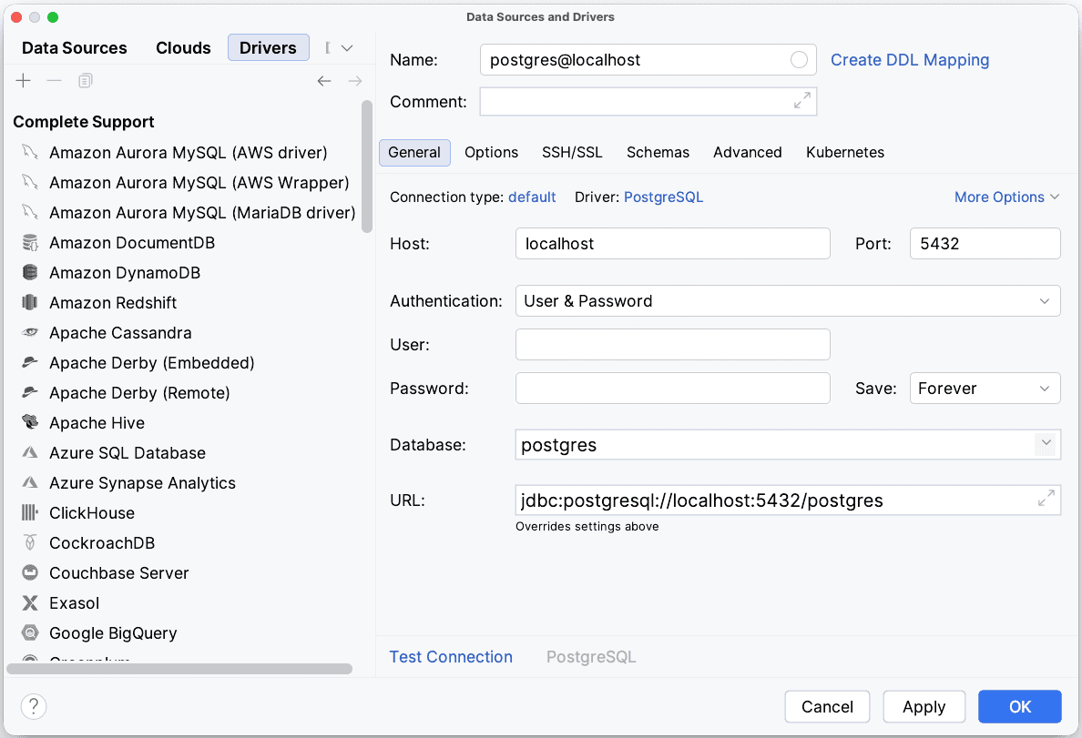Click the color circle in the Name field
Image resolution: width=1082 pixels, height=738 pixels.
(799, 60)
